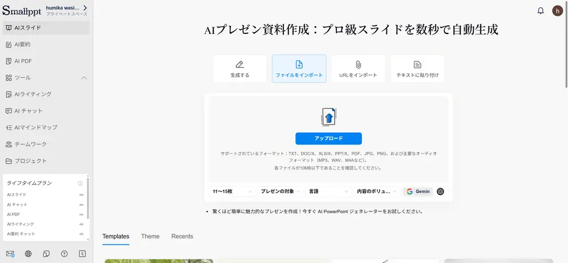
Task: Click the plan panel scrollbar
Action: 88,198
